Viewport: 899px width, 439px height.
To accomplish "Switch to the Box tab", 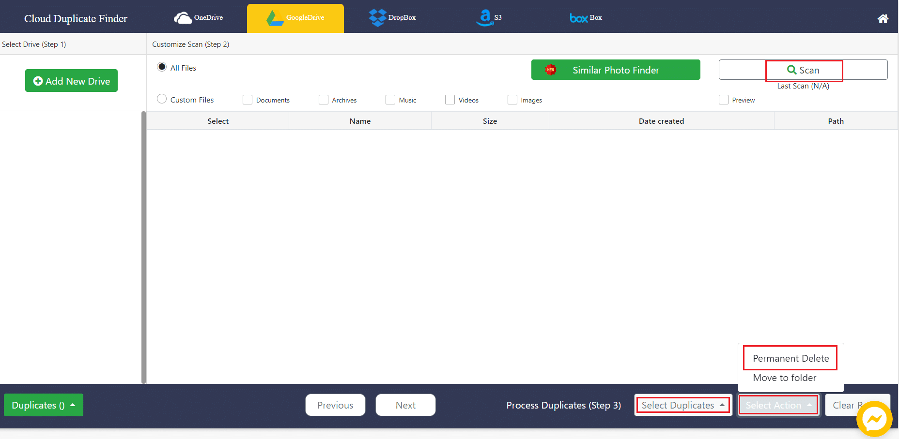I will 586,18.
